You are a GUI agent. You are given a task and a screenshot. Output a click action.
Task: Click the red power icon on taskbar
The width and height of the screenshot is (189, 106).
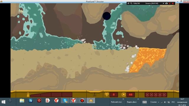pos(39,100)
